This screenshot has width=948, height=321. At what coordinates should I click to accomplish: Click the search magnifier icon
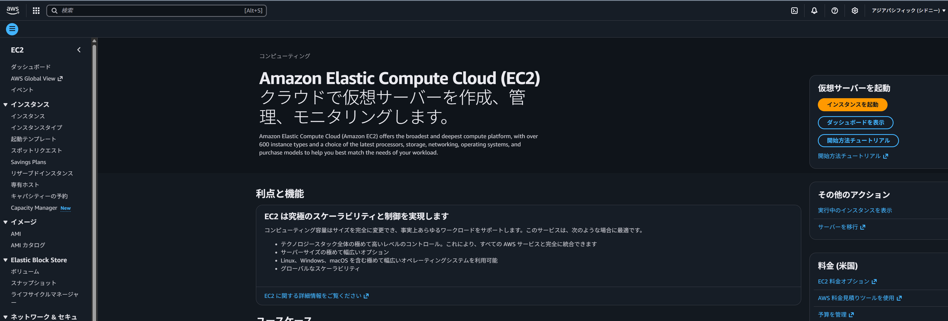pyautogui.click(x=54, y=10)
